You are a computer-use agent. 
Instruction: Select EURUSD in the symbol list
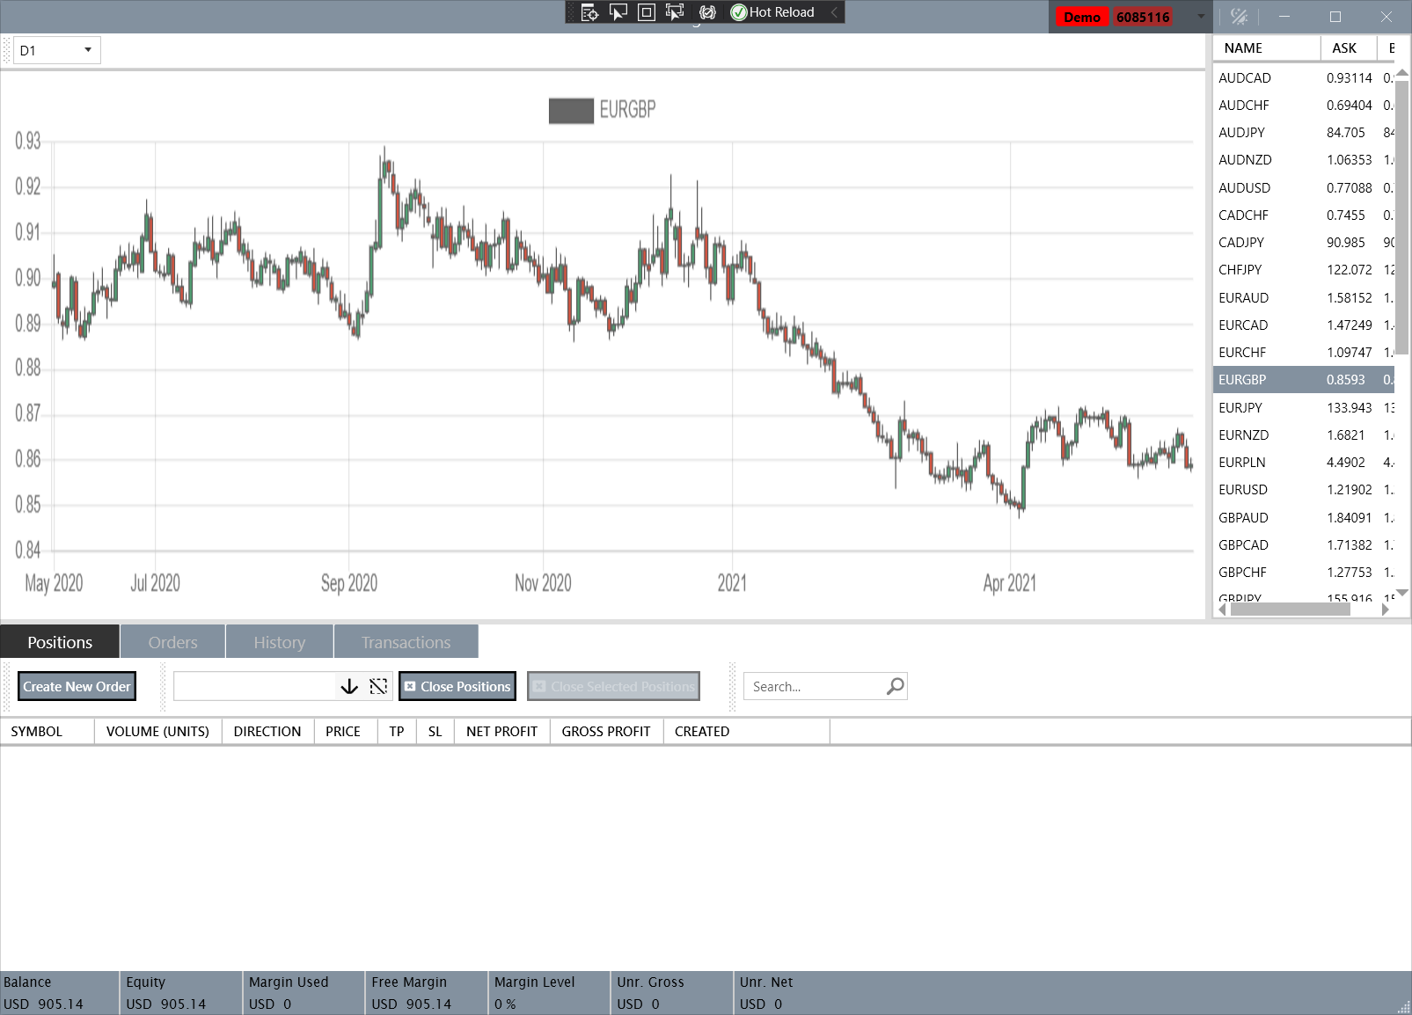click(x=1243, y=490)
